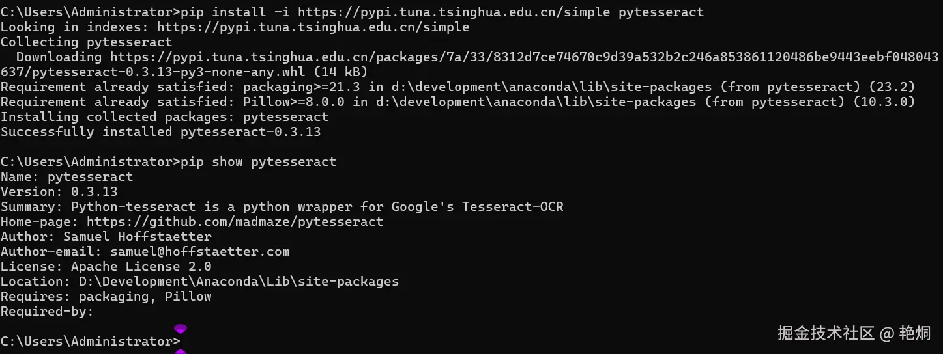
Task: Click the "Installing collected packages" line
Action: point(164,116)
